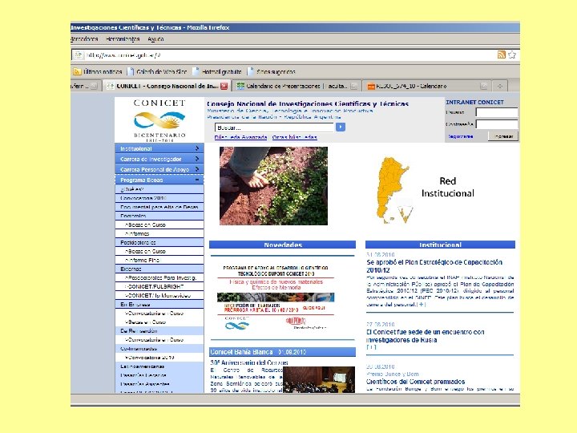Expand the Plan Estratégico article plus link
Screen dimensions: 577x433
click(x=422, y=305)
